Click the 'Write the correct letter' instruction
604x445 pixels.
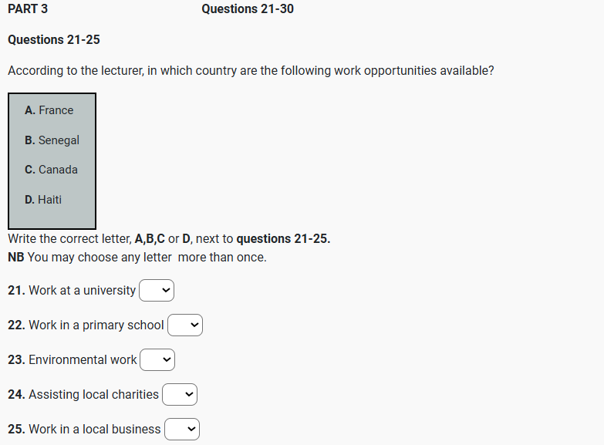(x=169, y=239)
